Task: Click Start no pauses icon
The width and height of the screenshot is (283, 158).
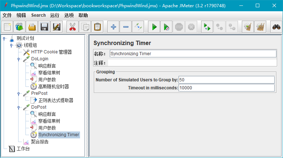Action: pos(166,27)
